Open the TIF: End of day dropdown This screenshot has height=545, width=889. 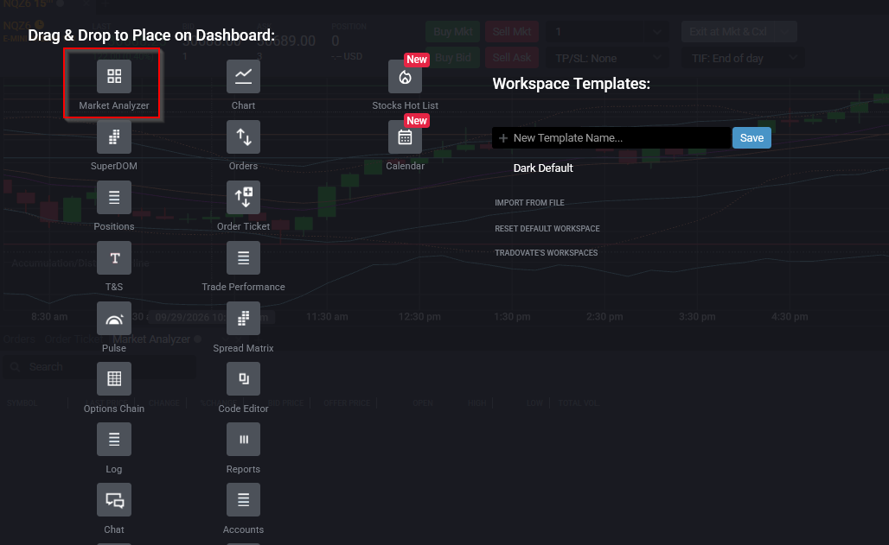pyautogui.click(x=744, y=58)
